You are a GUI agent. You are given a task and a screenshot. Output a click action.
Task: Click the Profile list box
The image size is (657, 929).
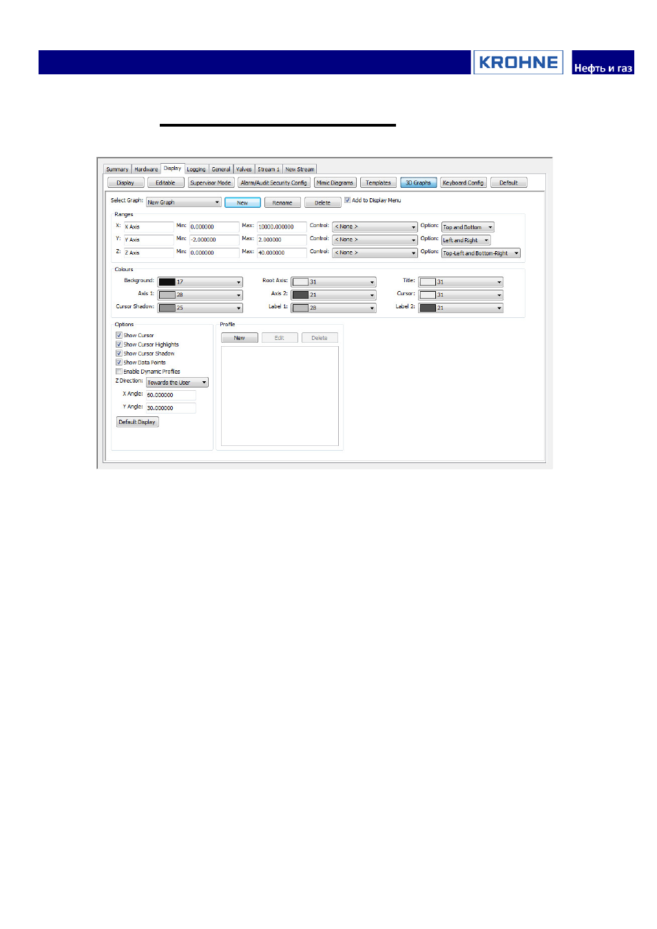pos(280,396)
